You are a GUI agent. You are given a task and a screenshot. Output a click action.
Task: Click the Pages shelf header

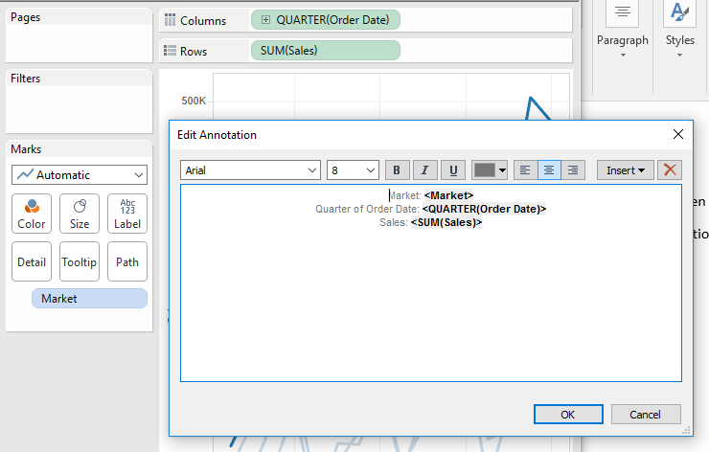(26, 17)
